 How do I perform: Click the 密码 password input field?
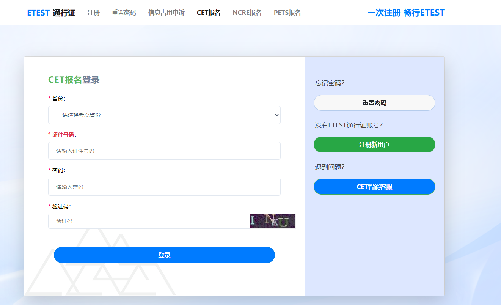164,187
